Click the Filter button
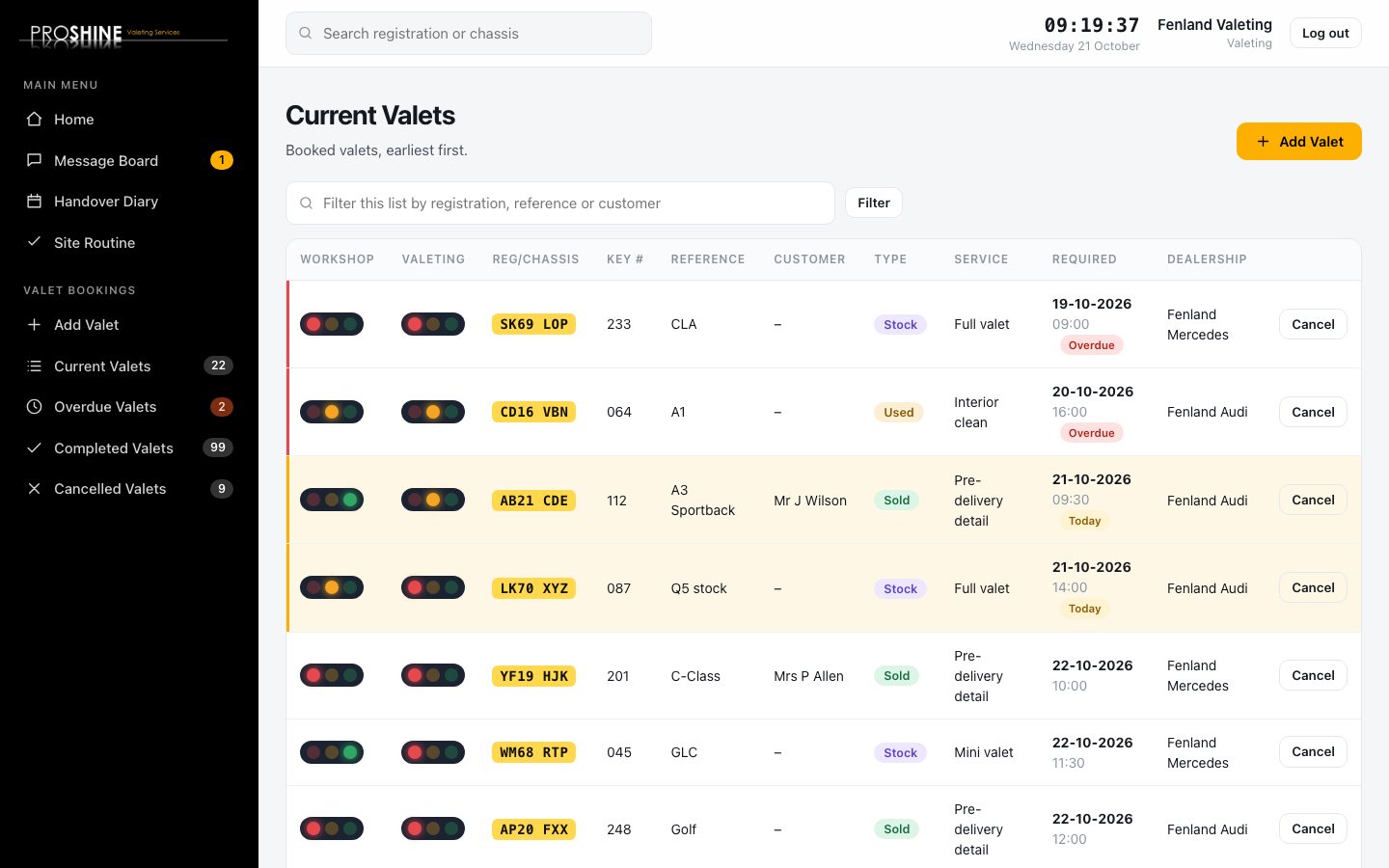 [x=874, y=203]
